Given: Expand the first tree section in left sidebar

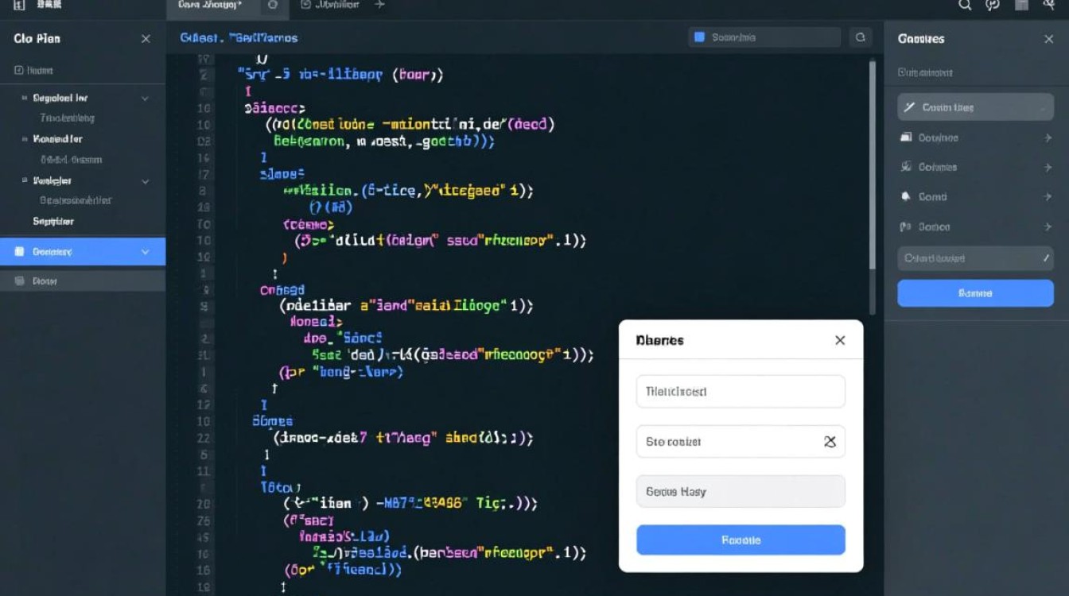Looking at the screenshot, I should click(x=145, y=99).
